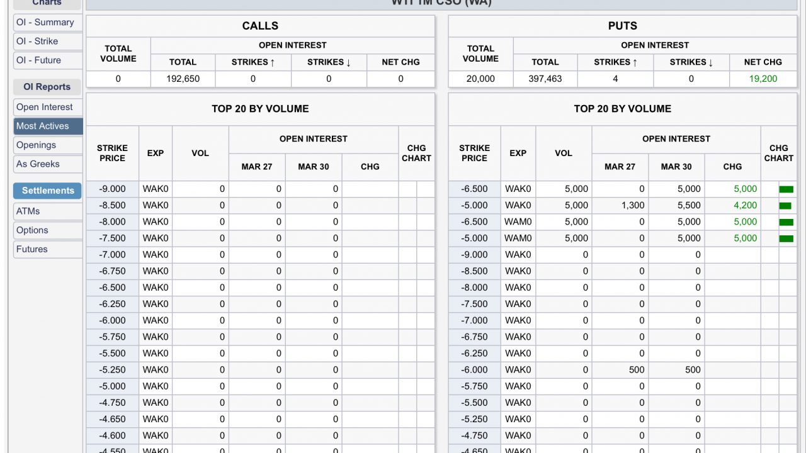The image size is (806, 453).
Task: Click green change bar for -5.000 WAK0 put
Action: (x=785, y=205)
